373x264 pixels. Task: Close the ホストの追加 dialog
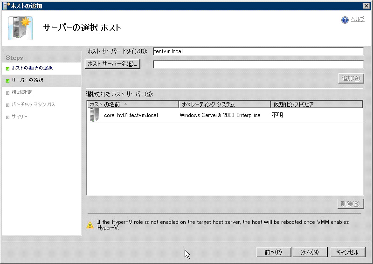point(366,6)
